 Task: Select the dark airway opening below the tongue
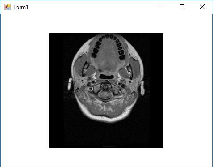106,77
